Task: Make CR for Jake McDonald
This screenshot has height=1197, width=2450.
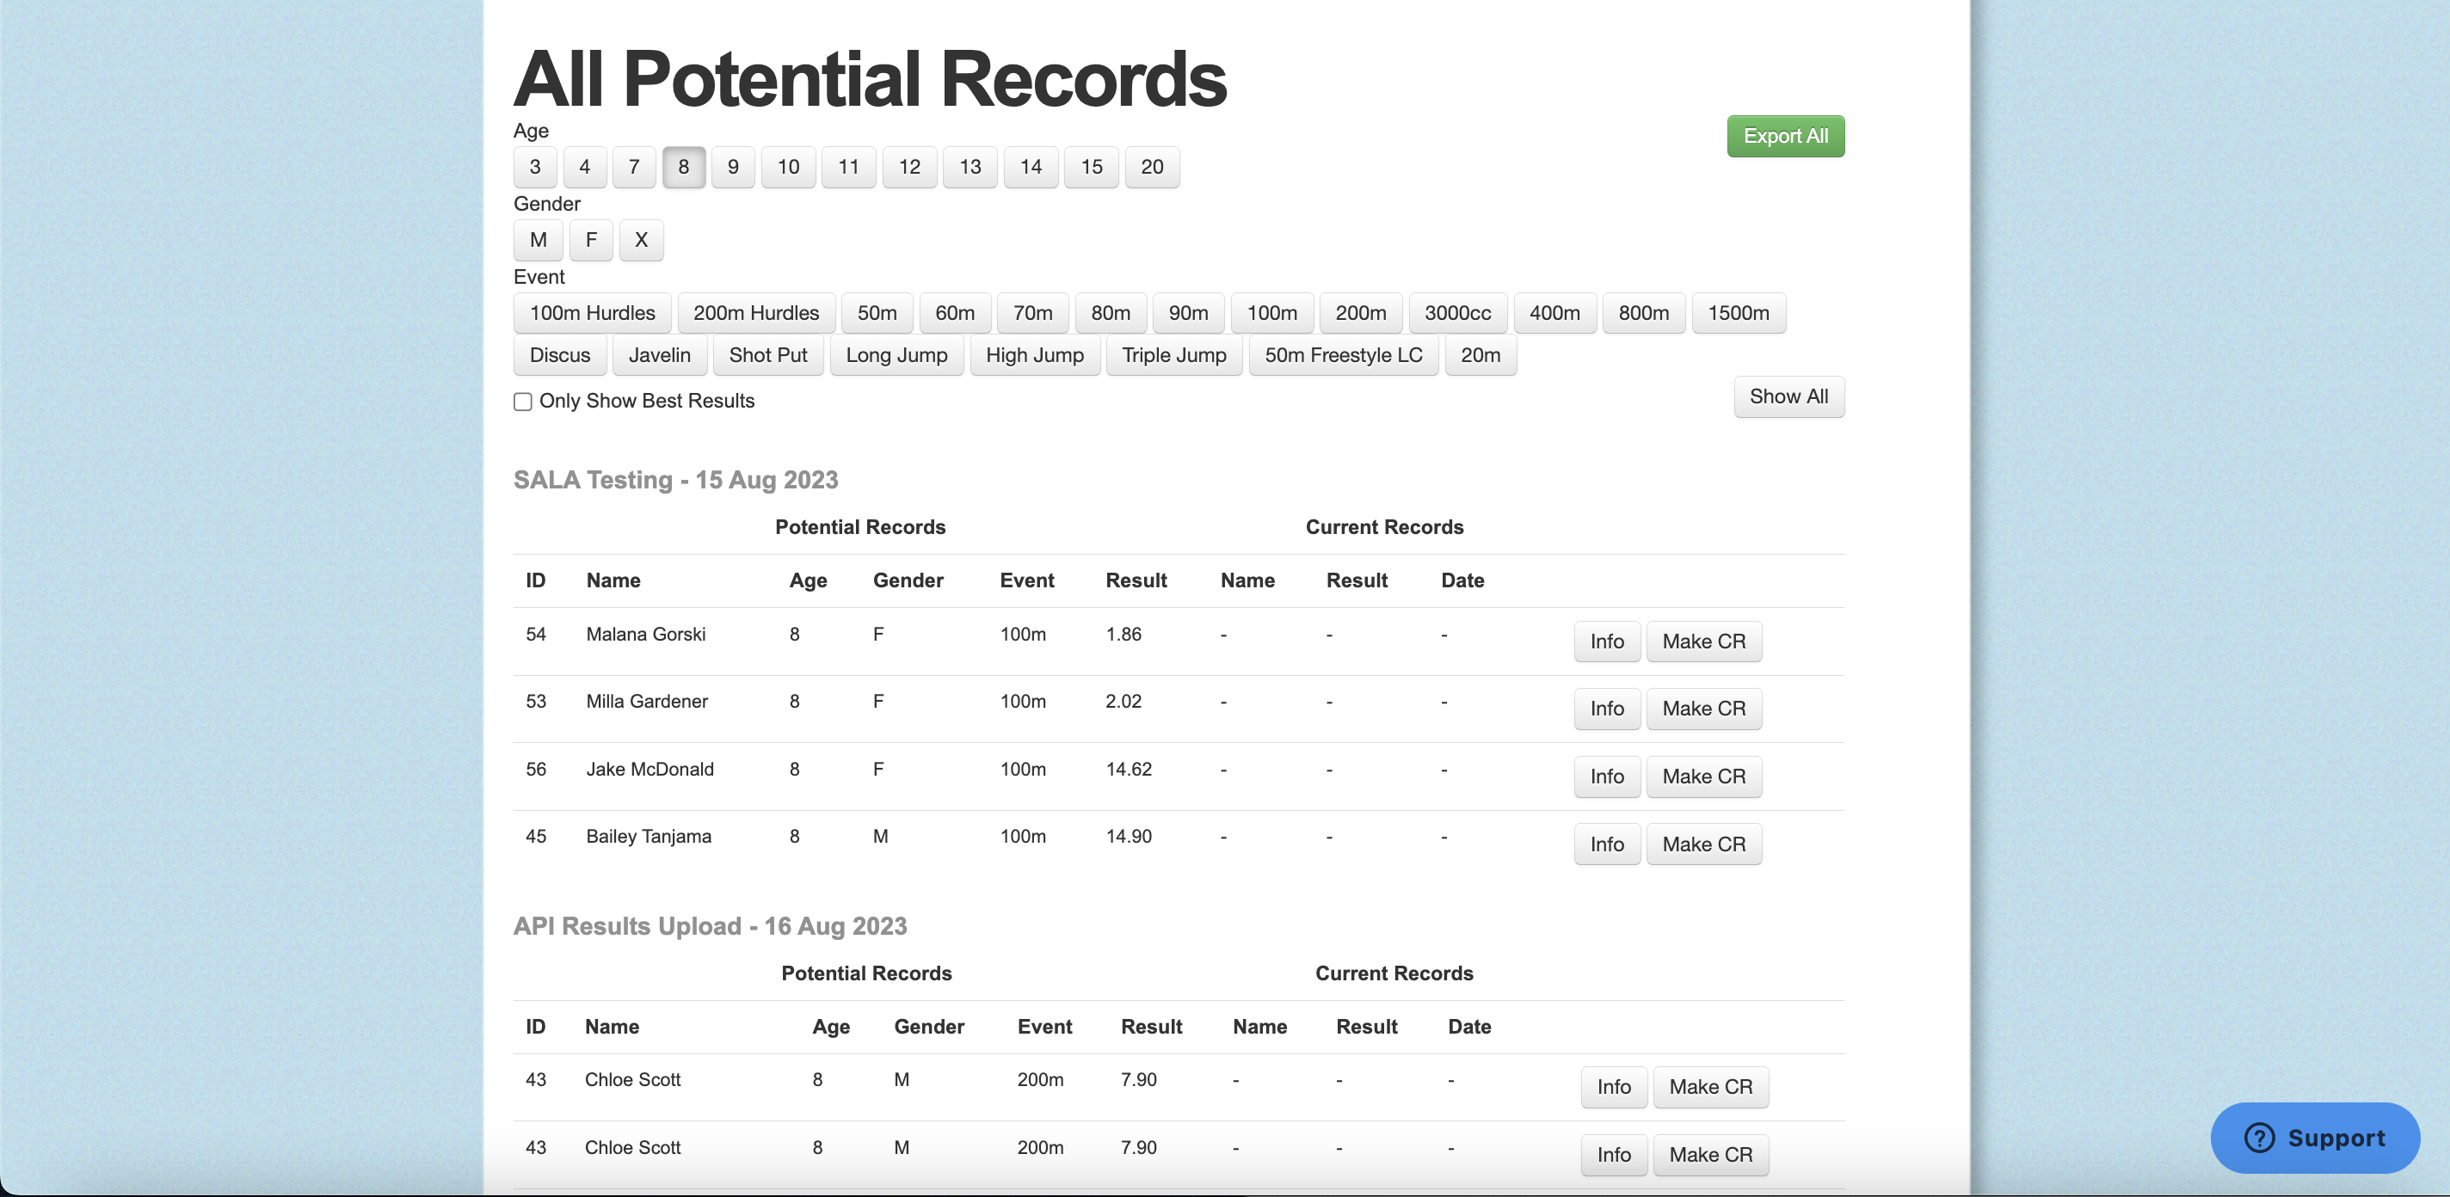Action: click(1704, 777)
